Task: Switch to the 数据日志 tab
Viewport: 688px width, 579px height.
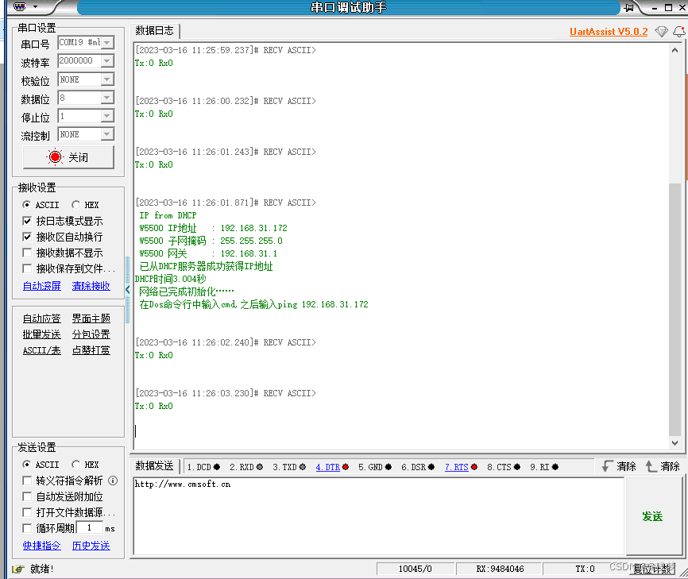Action: pyautogui.click(x=154, y=30)
